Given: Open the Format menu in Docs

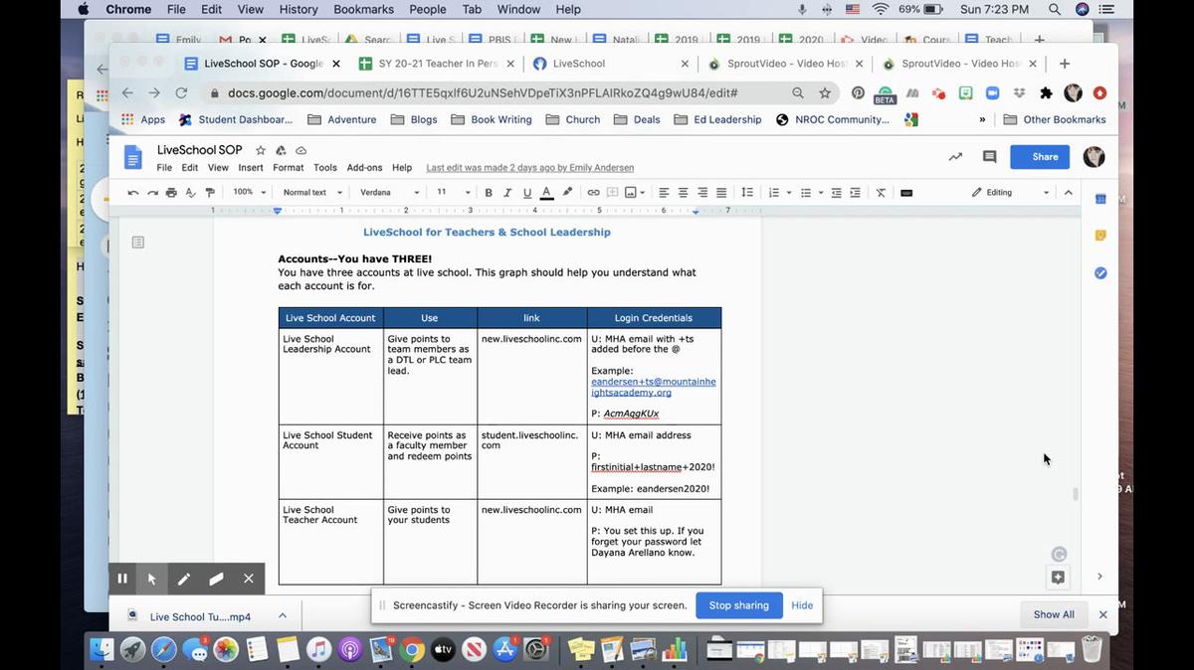Looking at the screenshot, I should [x=289, y=168].
